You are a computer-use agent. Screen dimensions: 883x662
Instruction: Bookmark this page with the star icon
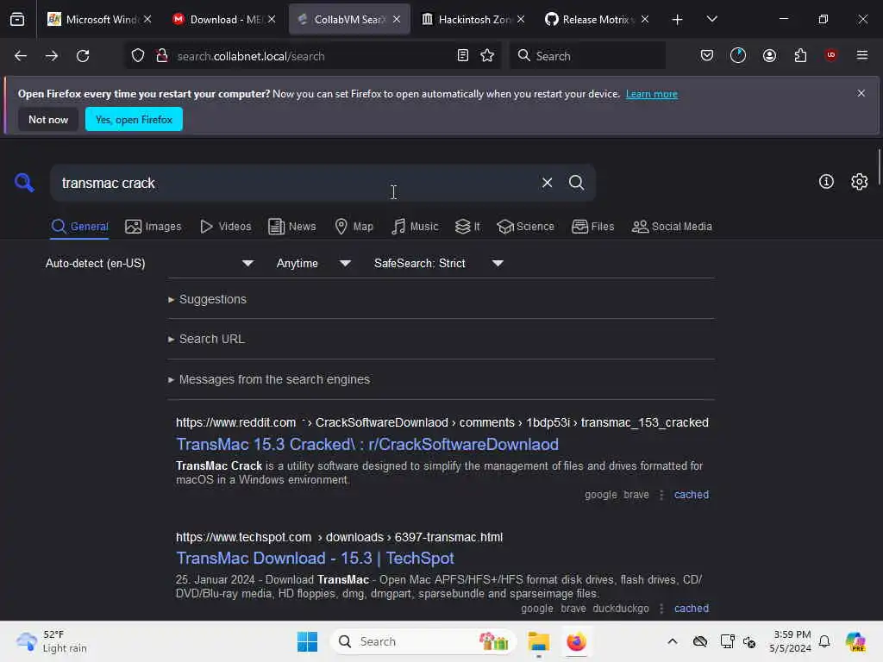[x=487, y=55]
